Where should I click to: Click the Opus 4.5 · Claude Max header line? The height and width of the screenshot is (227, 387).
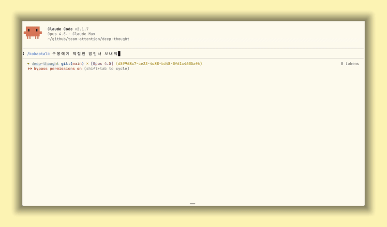pyautogui.click(x=71, y=34)
